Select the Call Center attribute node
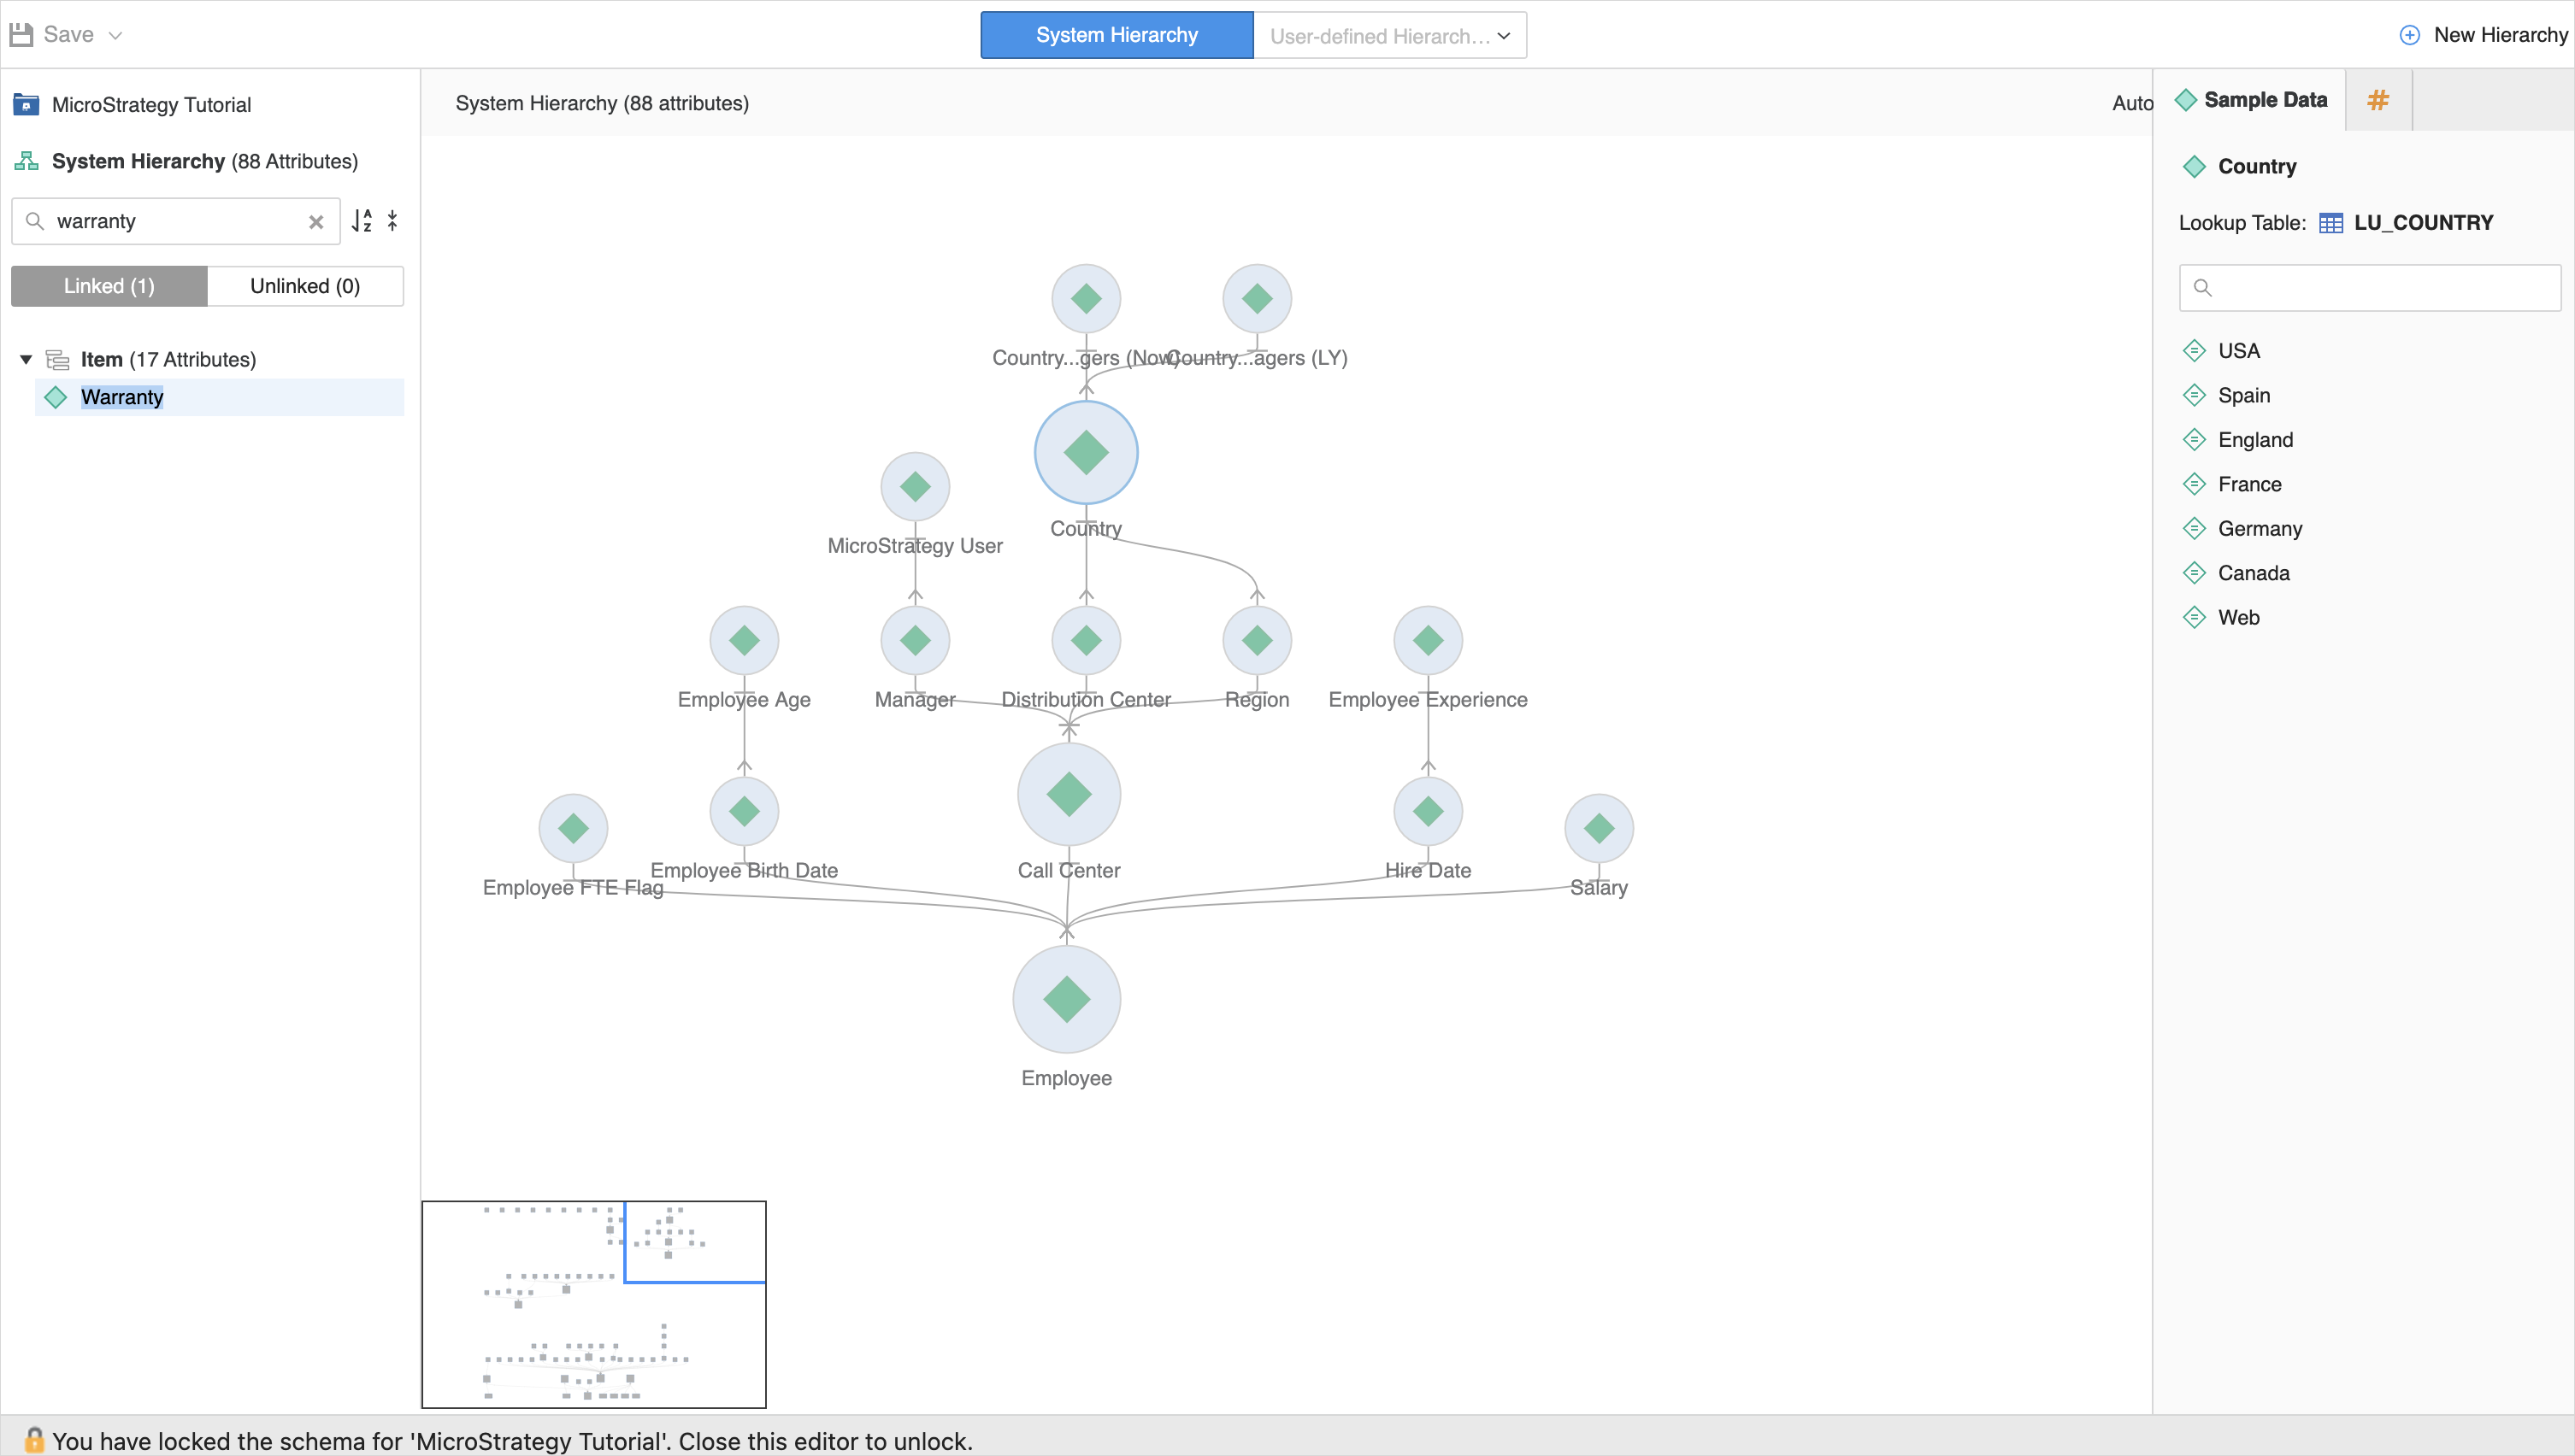Screen dimensions: 2575x1456 coord(1069,795)
